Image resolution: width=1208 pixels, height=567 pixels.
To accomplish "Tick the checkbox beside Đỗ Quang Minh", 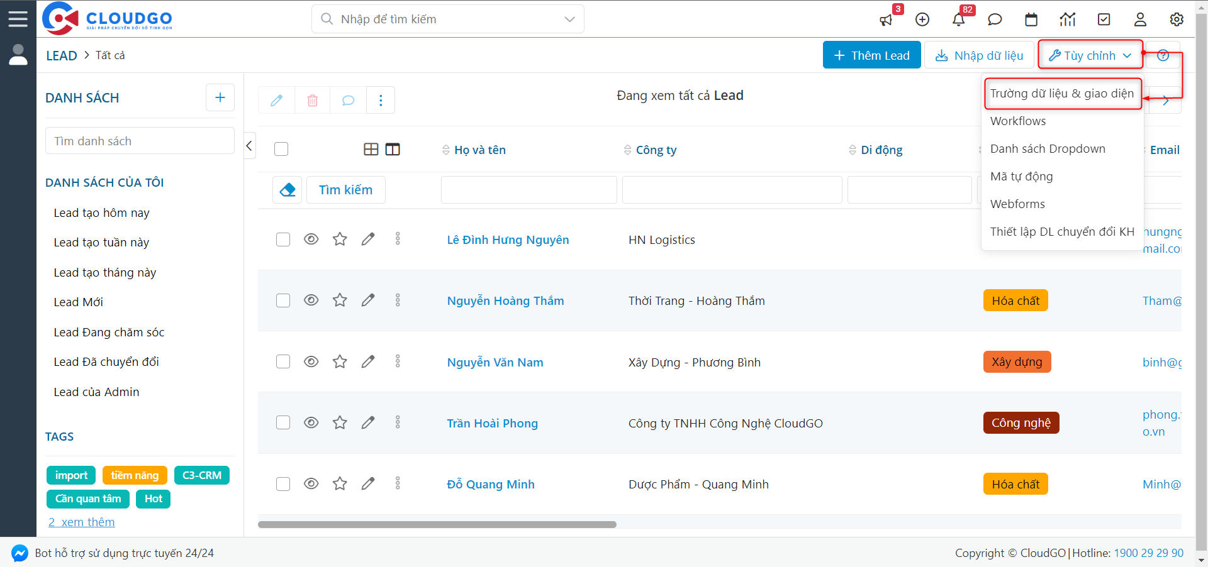I will pos(282,484).
